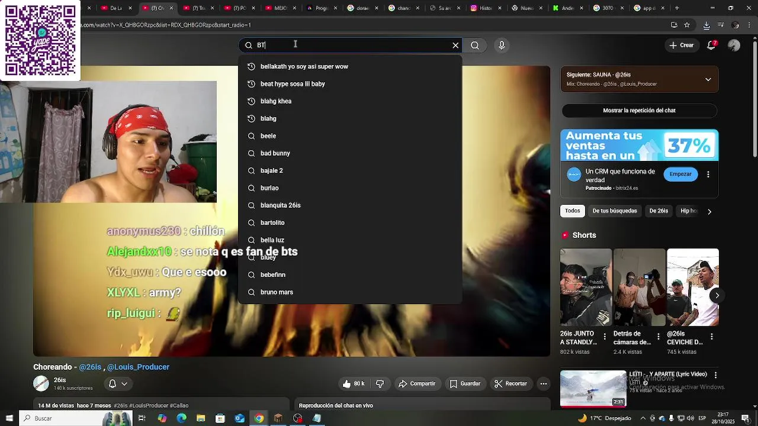
Task: Open Chrome from Windows taskbar
Action: coord(259,418)
